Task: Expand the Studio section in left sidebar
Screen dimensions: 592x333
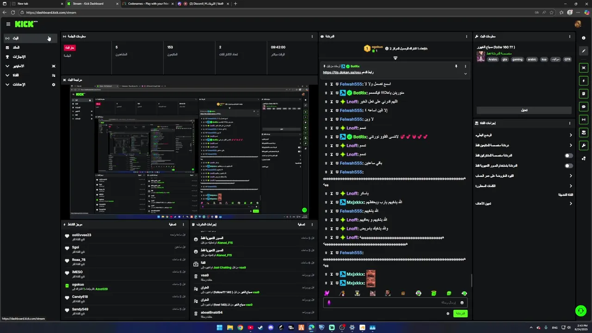Action: pyautogui.click(x=30, y=66)
